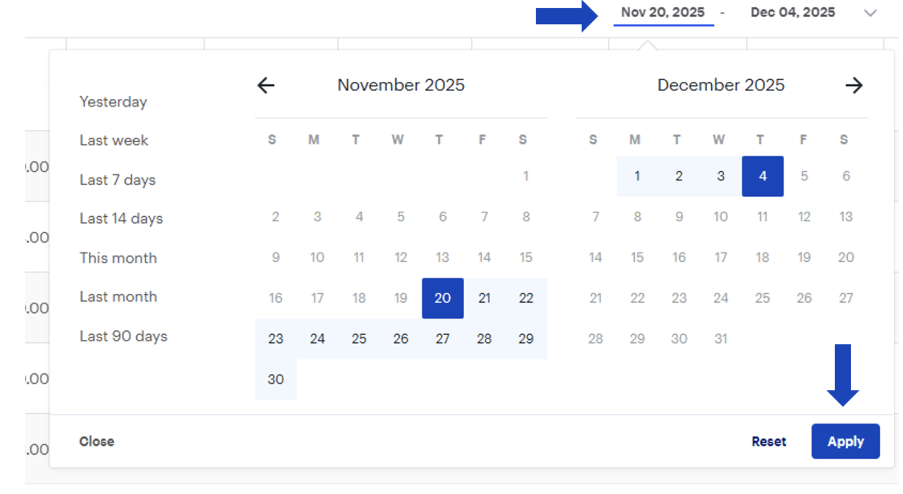Click the Nov 20, 2025 start date field
The image size is (903, 494).
click(x=663, y=13)
